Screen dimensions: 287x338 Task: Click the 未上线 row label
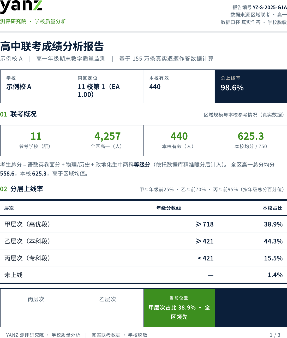(x=14, y=275)
